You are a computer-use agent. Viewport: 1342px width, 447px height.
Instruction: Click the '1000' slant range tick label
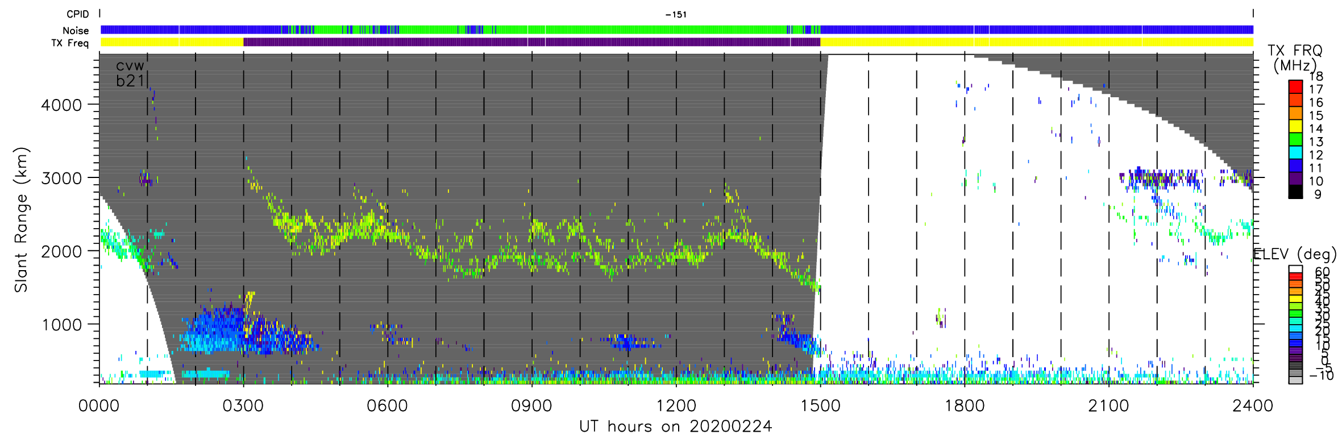click(x=61, y=325)
